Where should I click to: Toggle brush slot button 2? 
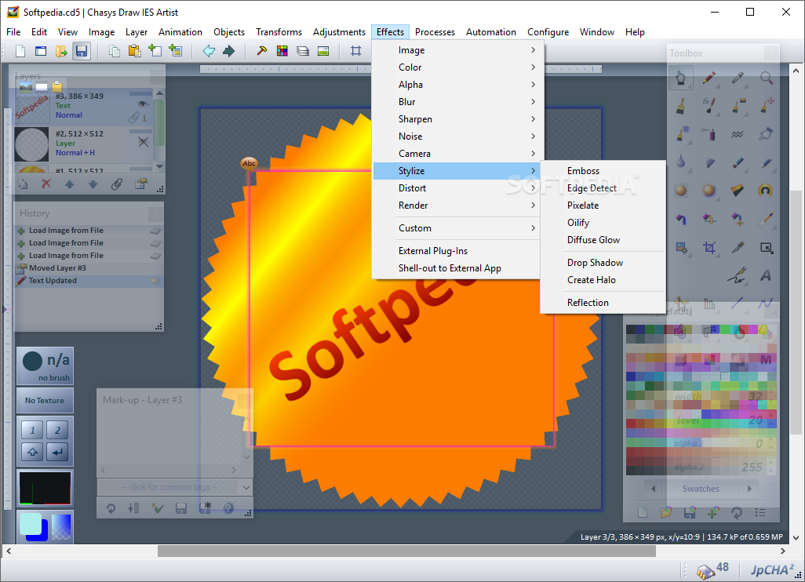click(x=57, y=430)
